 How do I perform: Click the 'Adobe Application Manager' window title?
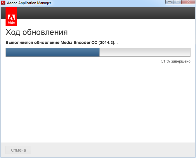[x=29, y=3]
